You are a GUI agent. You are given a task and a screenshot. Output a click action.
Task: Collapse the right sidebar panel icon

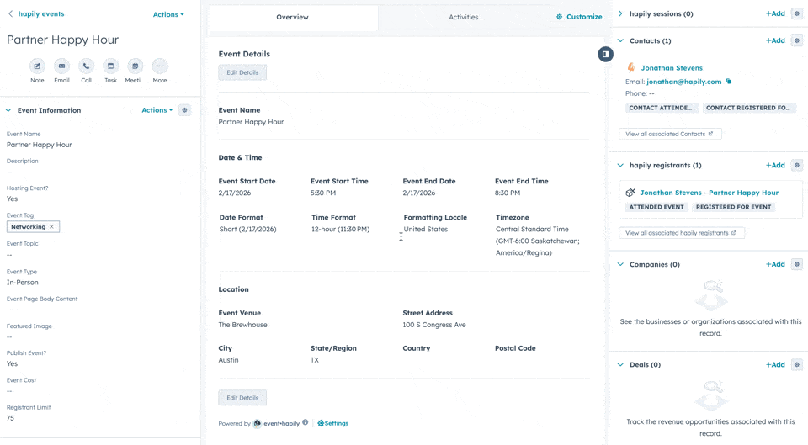pos(605,54)
